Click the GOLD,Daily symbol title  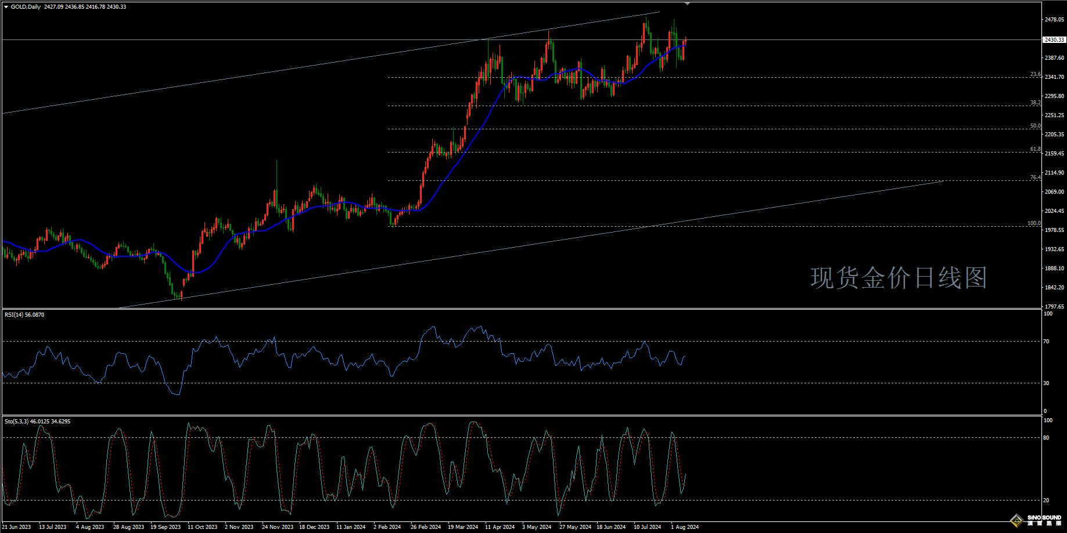[x=26, y=7]
